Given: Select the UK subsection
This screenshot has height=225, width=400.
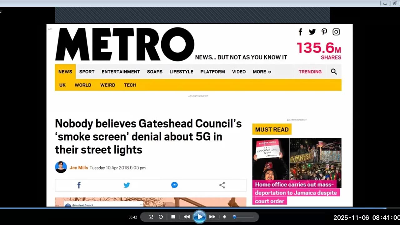Looking at the screenshot, I should 62,85.
